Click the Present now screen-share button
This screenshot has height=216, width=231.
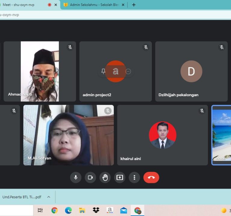click(120, 178)
